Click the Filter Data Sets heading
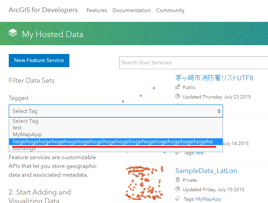Viewport: 268px width, 203px height. [x=32, y=81]
